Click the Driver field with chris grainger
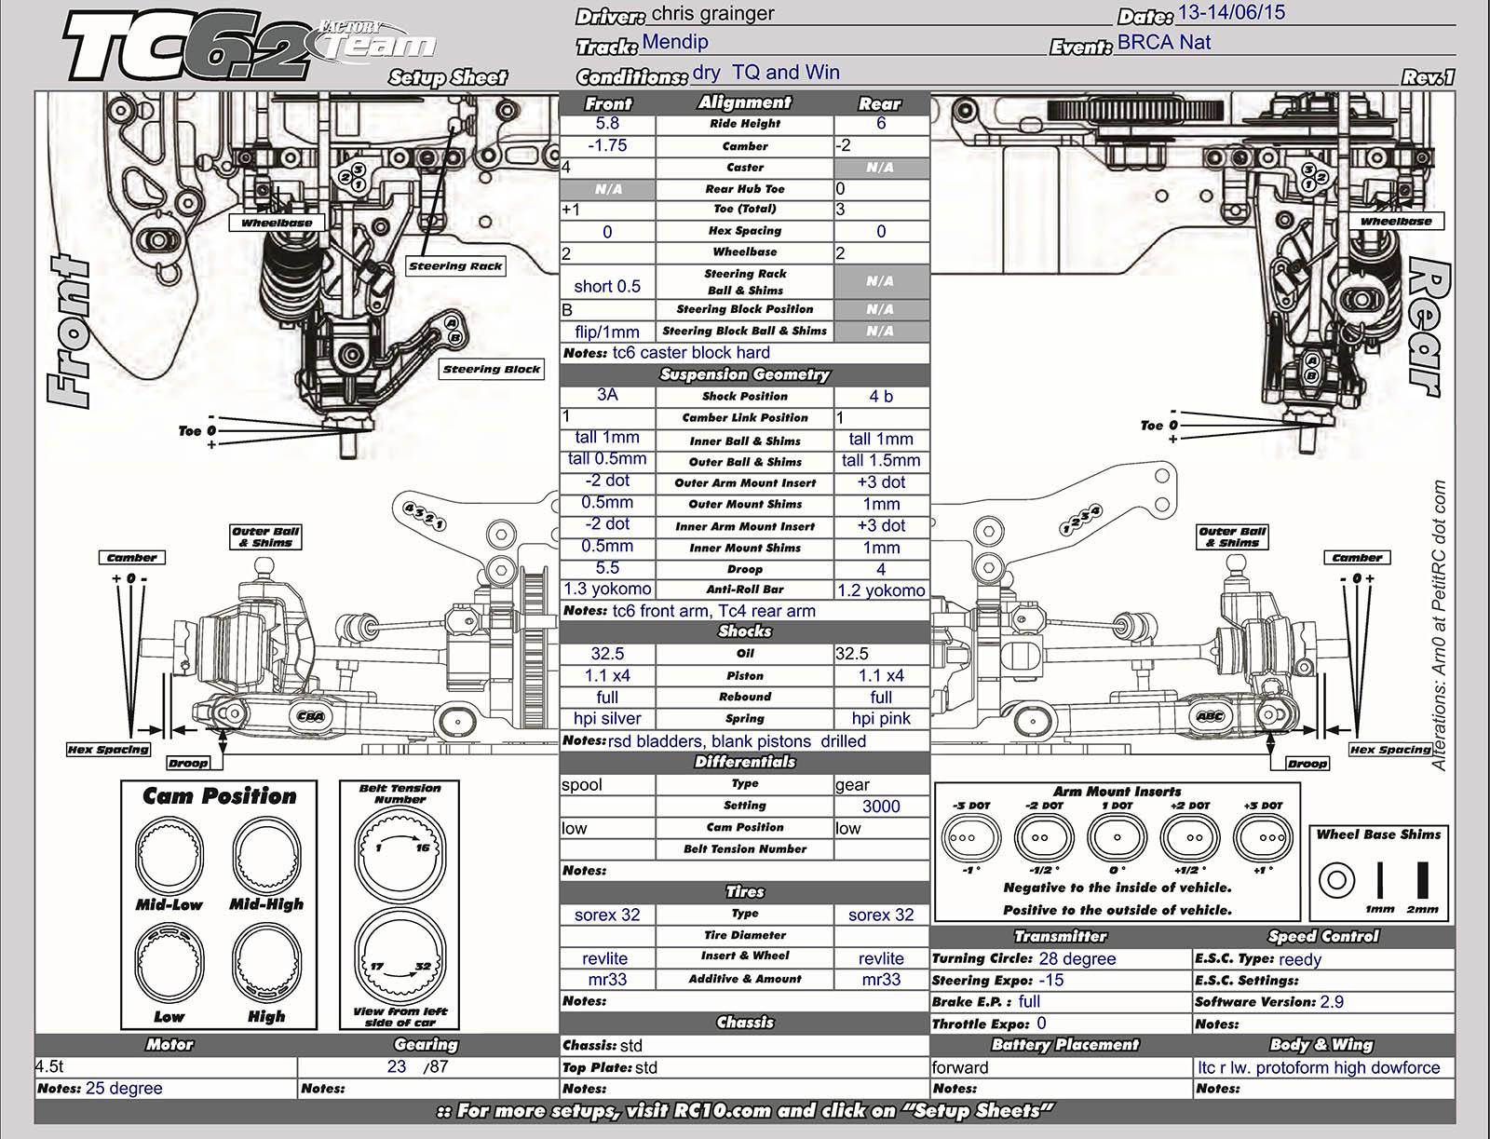Image resolution: width=1490 pixels, height=1139 pixels. click(880, 14)
